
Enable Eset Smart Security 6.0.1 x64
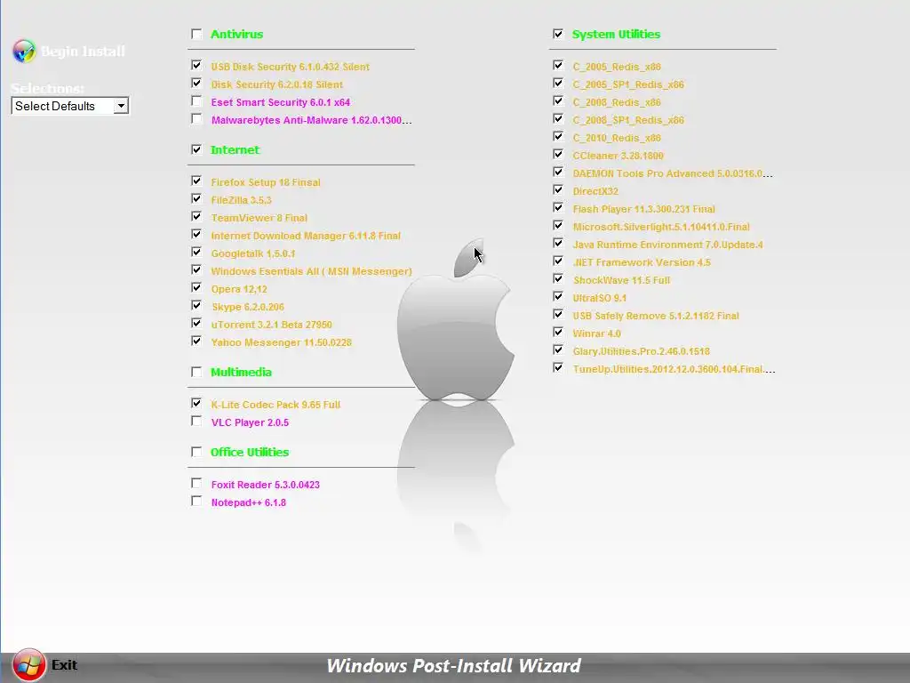(196, 101)
